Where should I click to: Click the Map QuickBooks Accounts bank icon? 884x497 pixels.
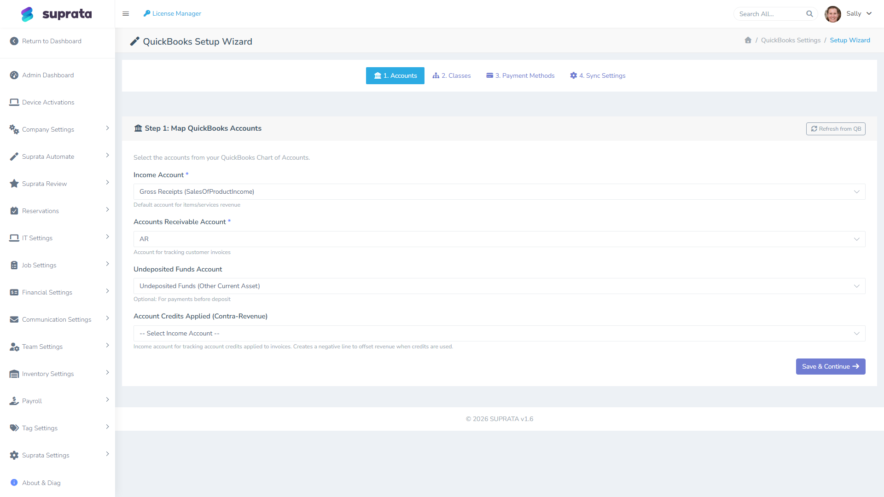(138, 128)
